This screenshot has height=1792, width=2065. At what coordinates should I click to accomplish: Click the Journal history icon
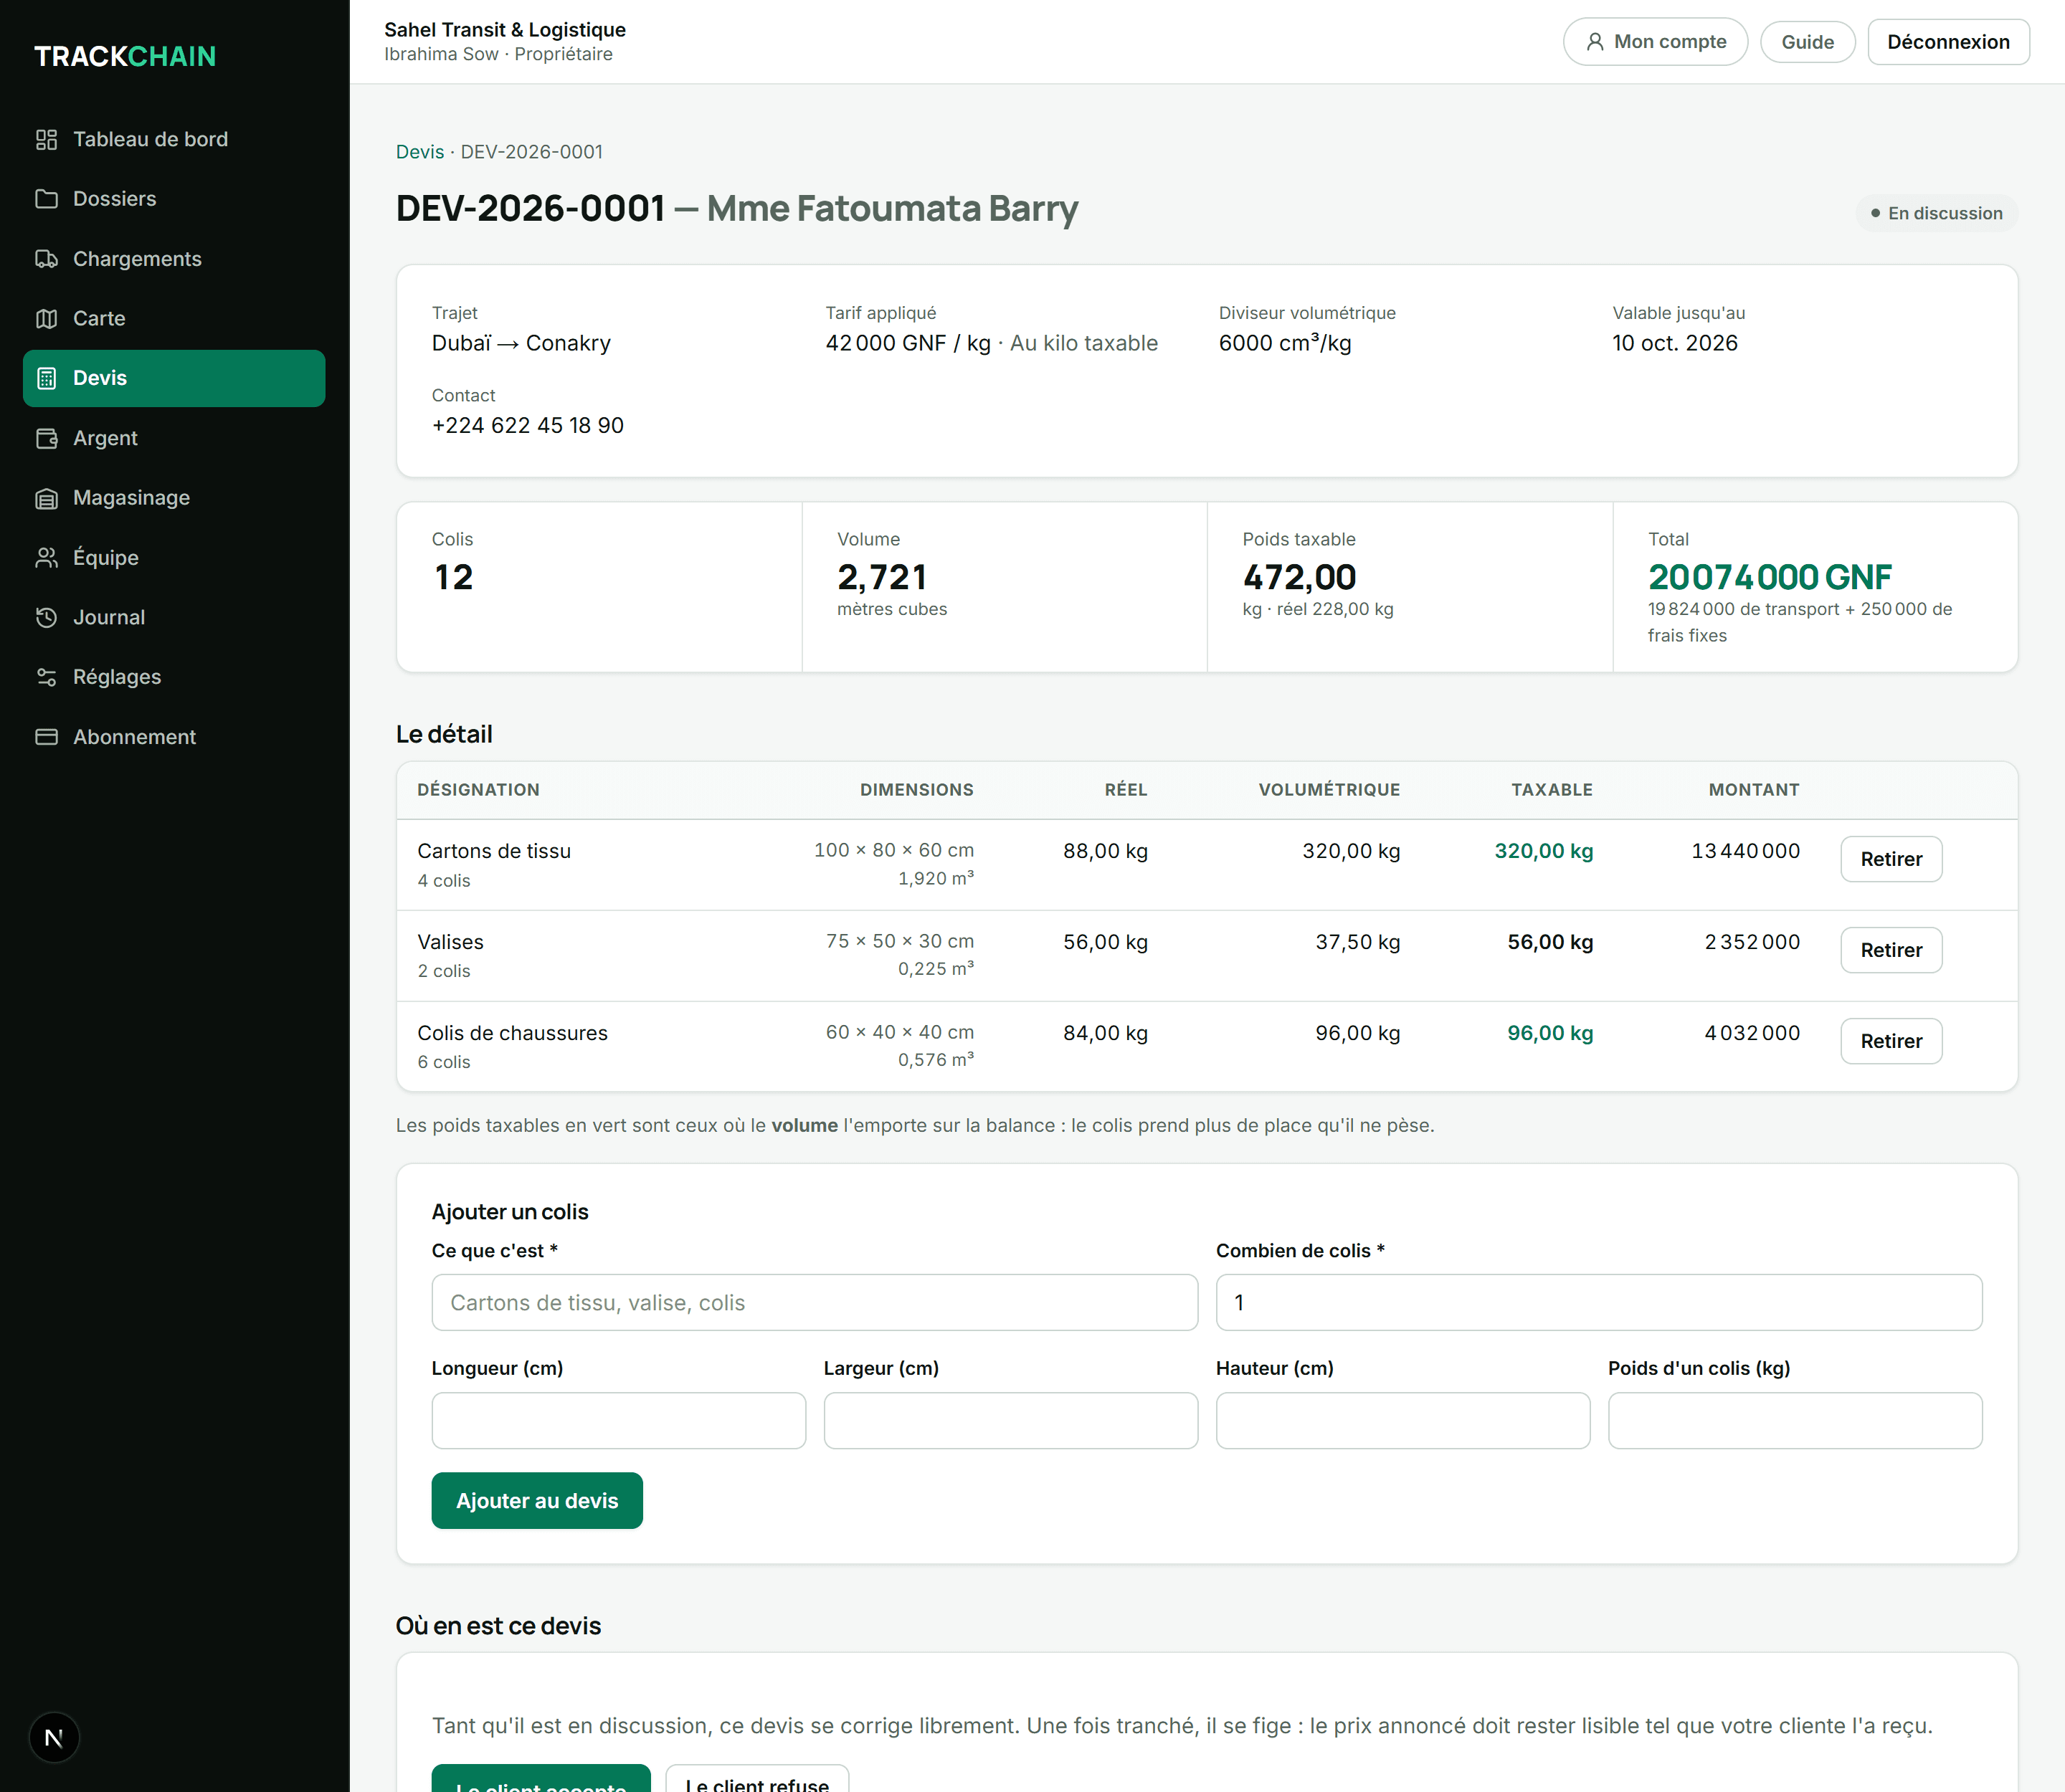46,617
